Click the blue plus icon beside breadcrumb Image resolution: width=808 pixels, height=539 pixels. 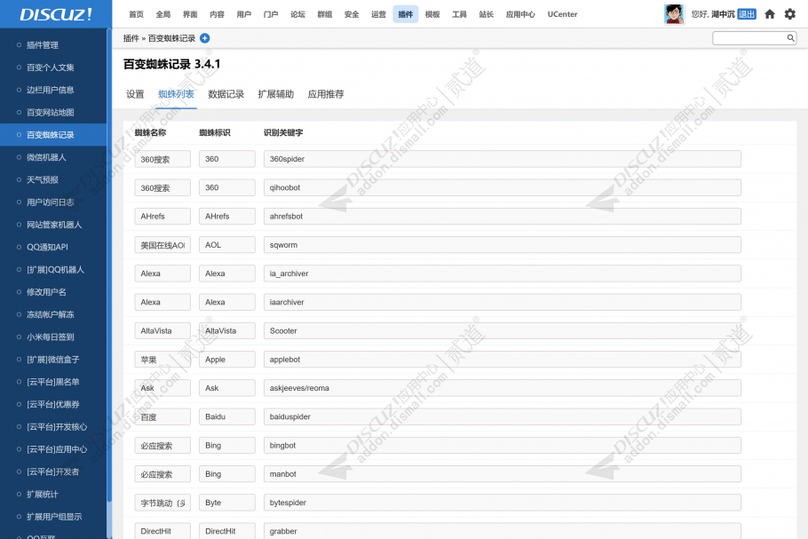pyautogui.click(x=204, y=38)
